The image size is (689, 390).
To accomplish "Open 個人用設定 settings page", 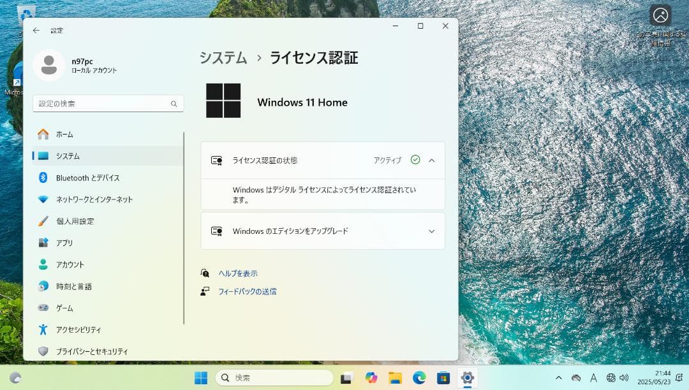I will [108, 221].
